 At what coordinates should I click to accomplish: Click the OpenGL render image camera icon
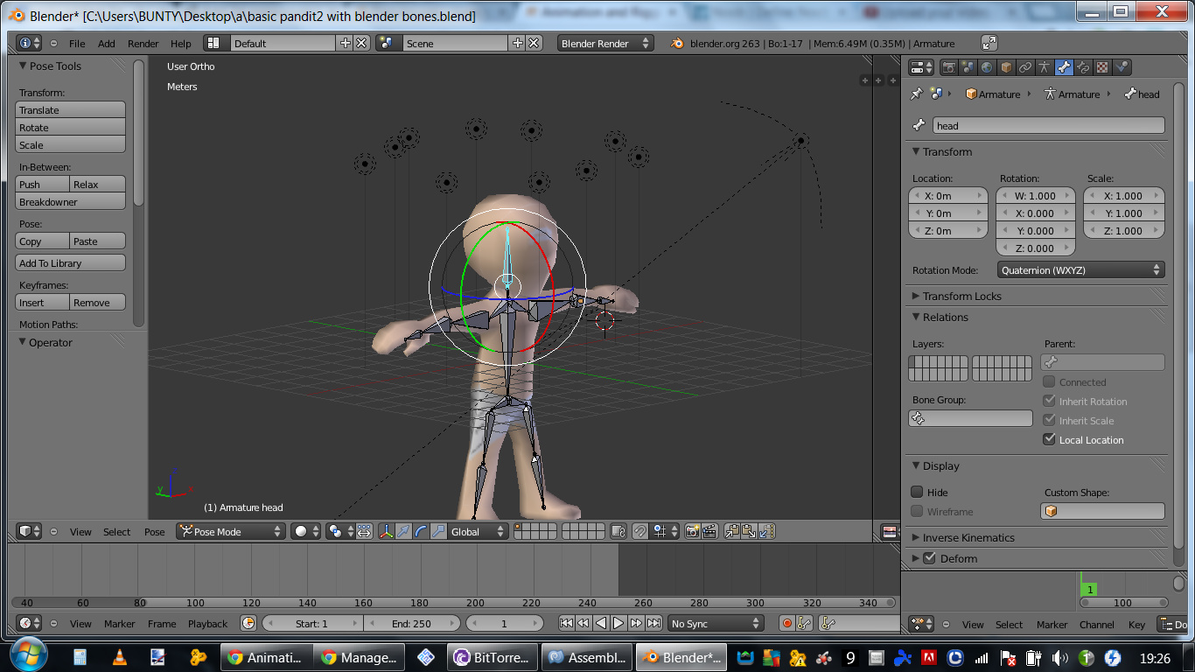tap(693, 531)
